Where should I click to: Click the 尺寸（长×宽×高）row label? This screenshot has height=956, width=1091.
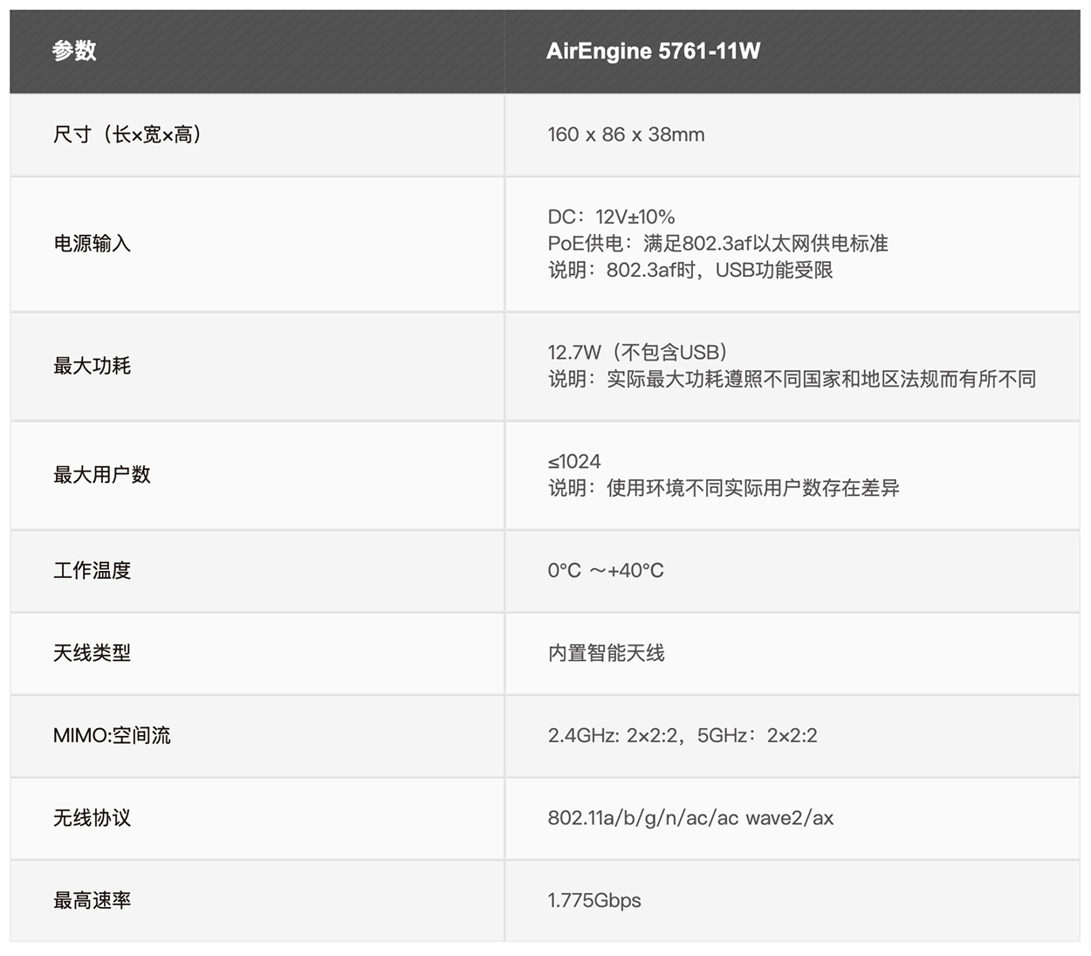click(x=128, y=134)
